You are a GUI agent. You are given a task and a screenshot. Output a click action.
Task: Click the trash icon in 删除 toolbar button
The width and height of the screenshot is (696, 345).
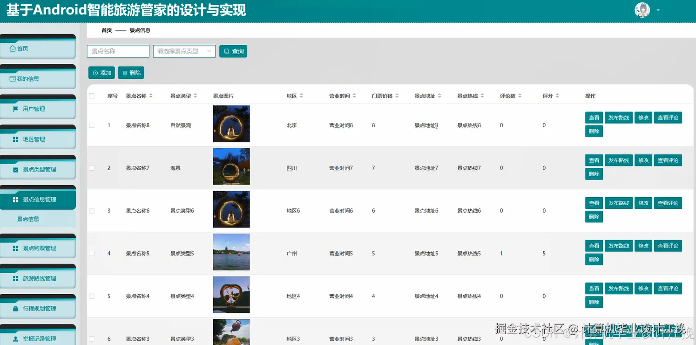(x=125, y=73)
